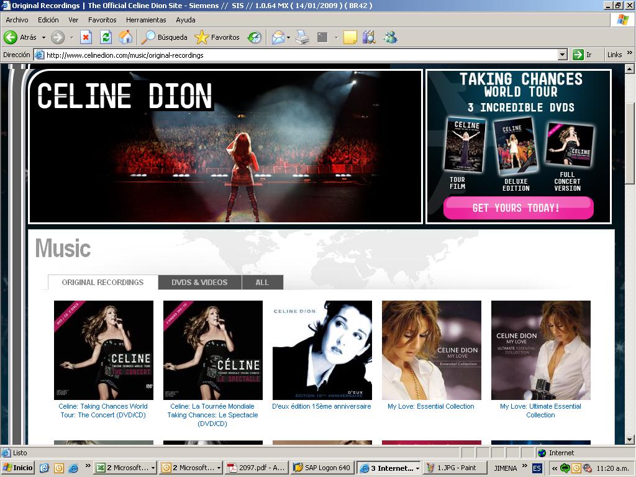Click the Full Concert Version DVD cover
The height and width of the screenshot is (477, 636).
tap(570, 145)
